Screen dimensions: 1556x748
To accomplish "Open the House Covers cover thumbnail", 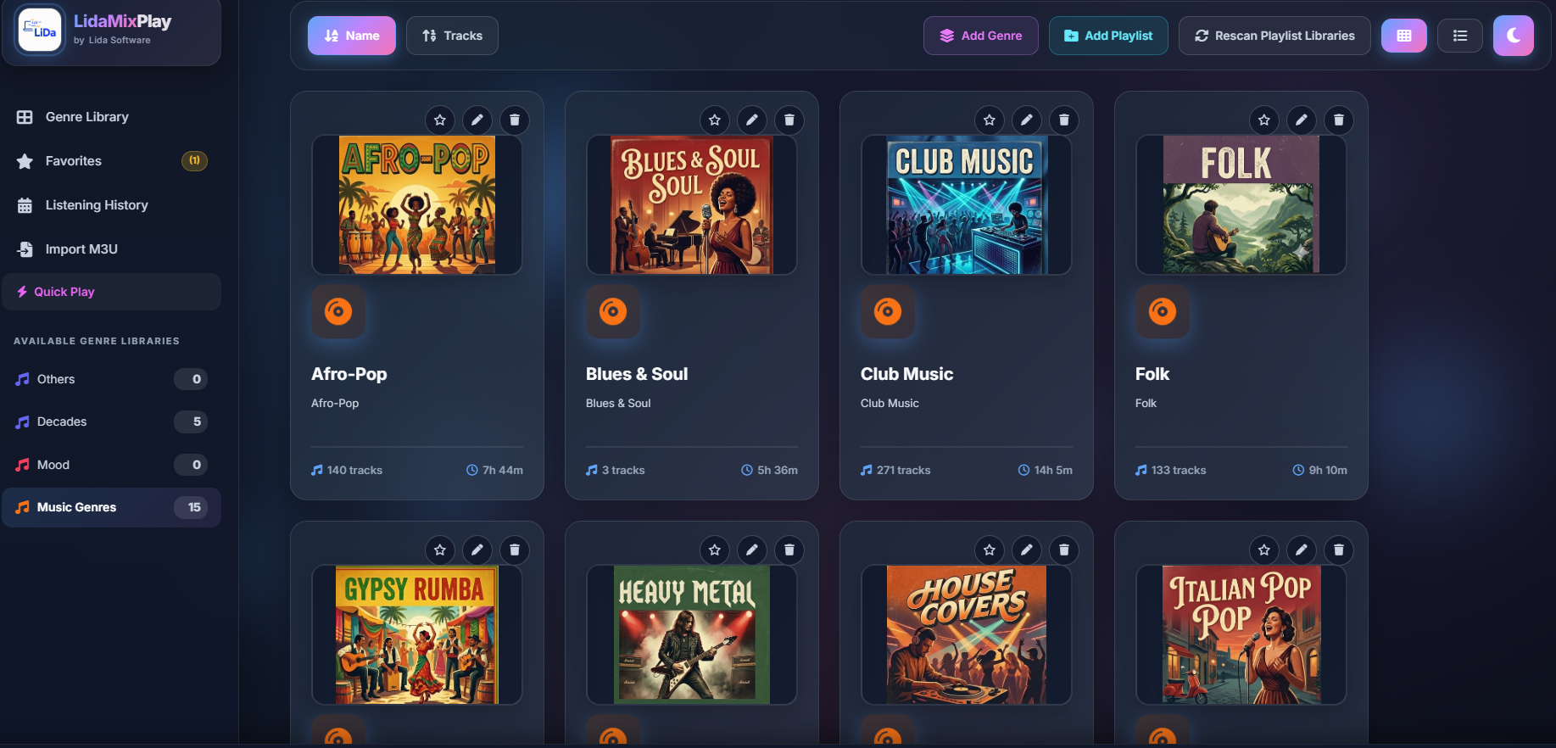I will (967, 635).
